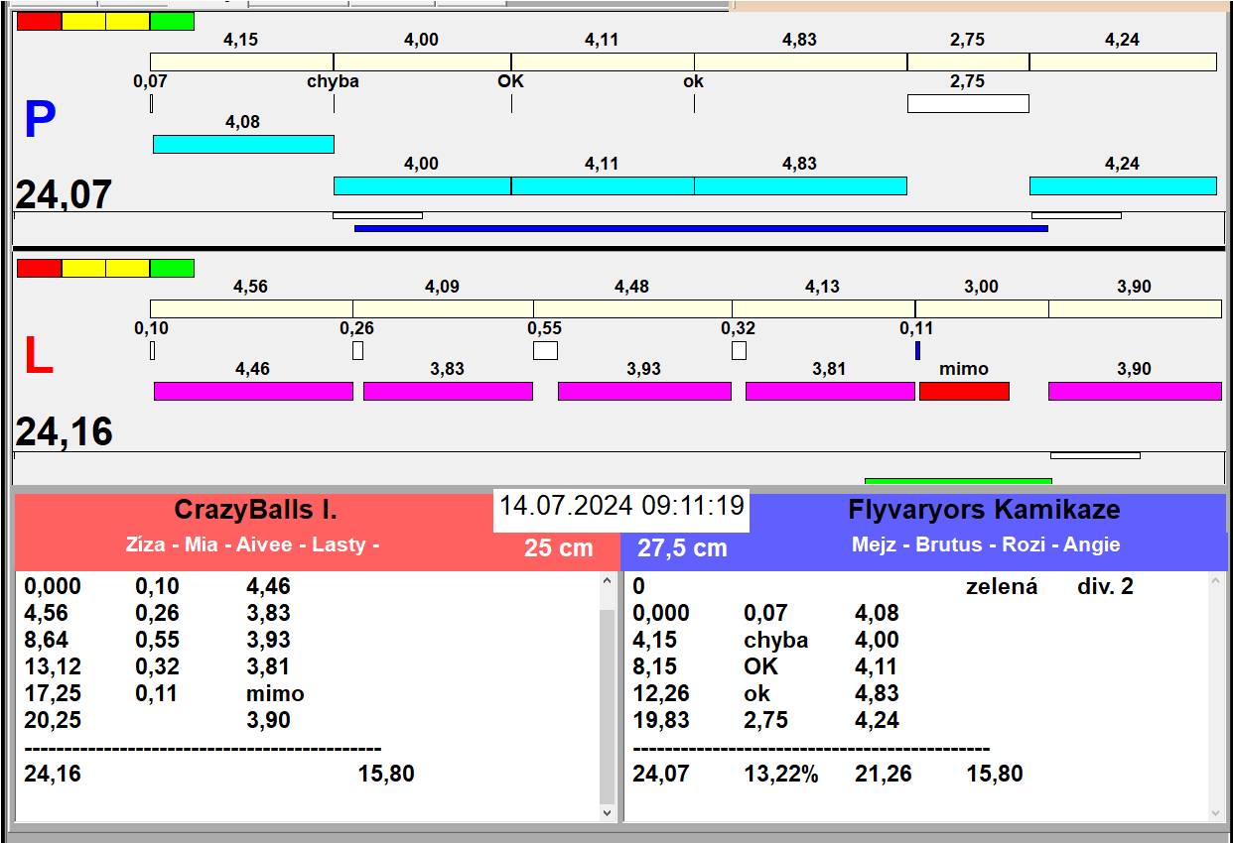Select the magenta 4,46 bar in lane L
Viewport: 1233px width, 843px height.
[253, 391]
